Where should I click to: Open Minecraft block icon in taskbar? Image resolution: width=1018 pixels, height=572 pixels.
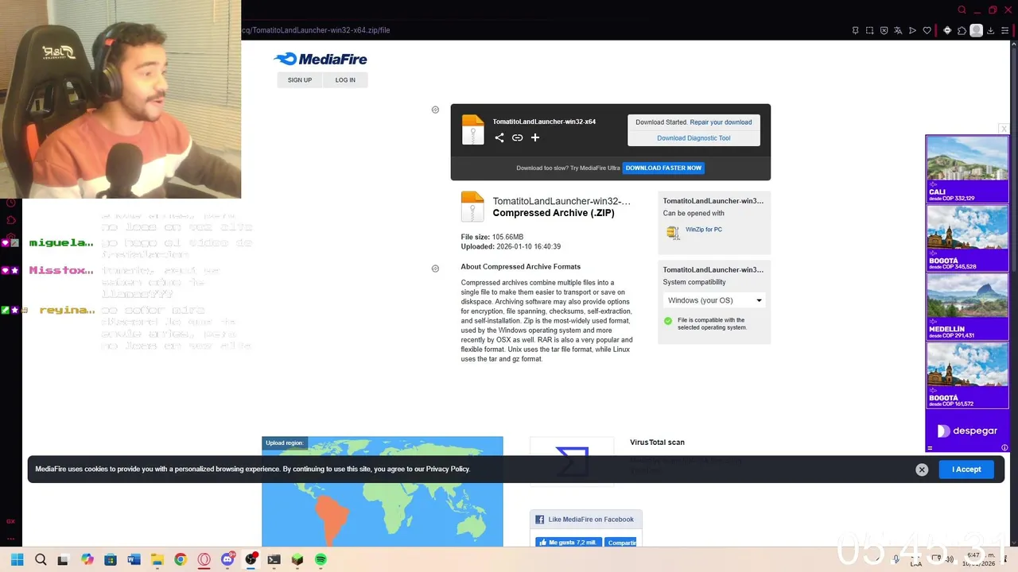(x=297, y=559)
